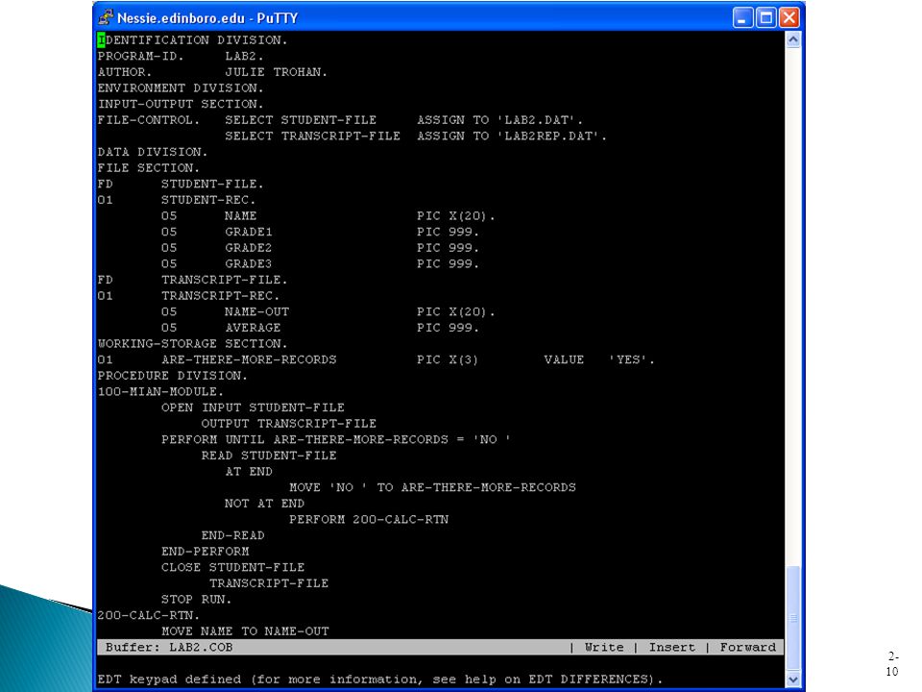Click the 'LAB2REP.DAT' file name
The image size is (922, 692).
click(x=550, y=136)
